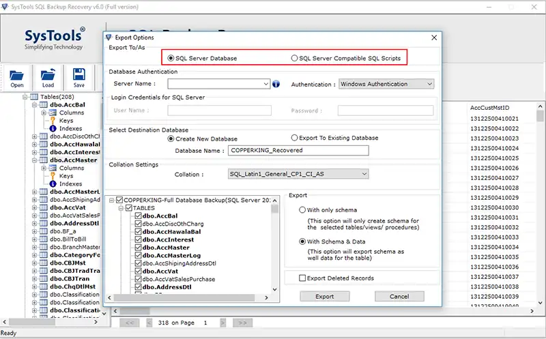Collapse the dbo.AccBal tree node
This screenshot has width=546, height=339.
[x=35, y=105]
